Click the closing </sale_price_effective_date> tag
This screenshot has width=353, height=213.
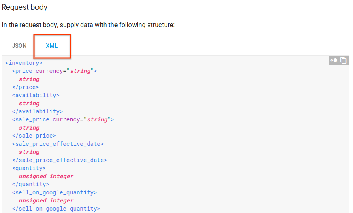60,160
